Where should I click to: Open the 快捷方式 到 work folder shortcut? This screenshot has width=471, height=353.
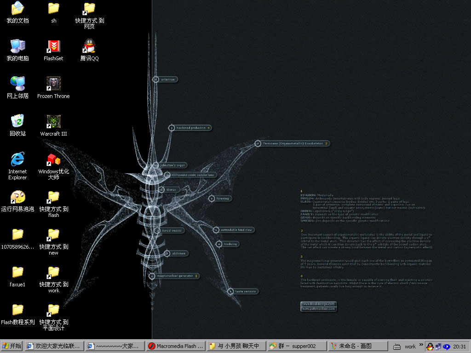click(x=53, y=279)
